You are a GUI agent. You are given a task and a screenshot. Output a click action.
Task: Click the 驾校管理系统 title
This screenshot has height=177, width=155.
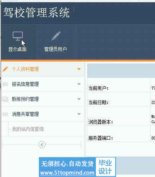37,12
